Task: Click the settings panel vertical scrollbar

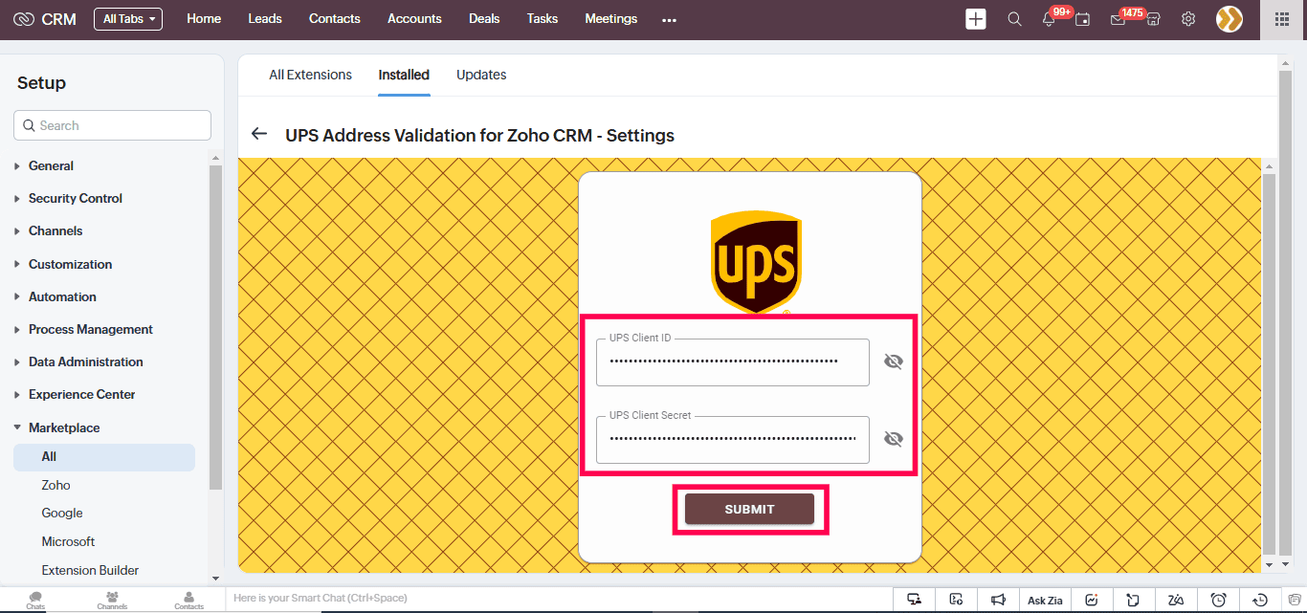Action: 1269,364
